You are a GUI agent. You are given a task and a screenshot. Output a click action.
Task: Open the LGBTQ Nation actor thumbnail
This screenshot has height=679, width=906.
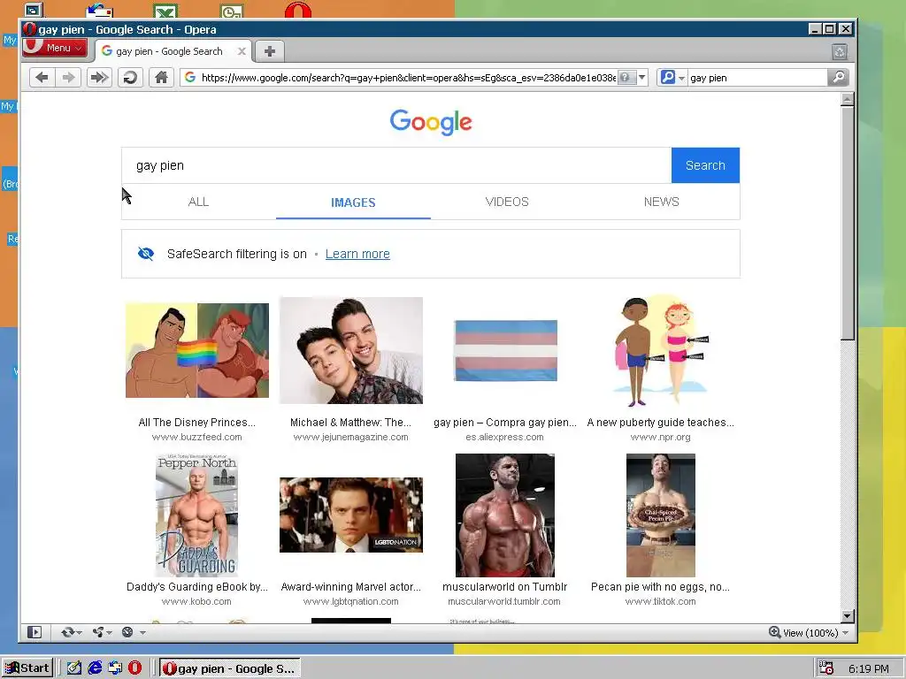[x=351, y=515]
